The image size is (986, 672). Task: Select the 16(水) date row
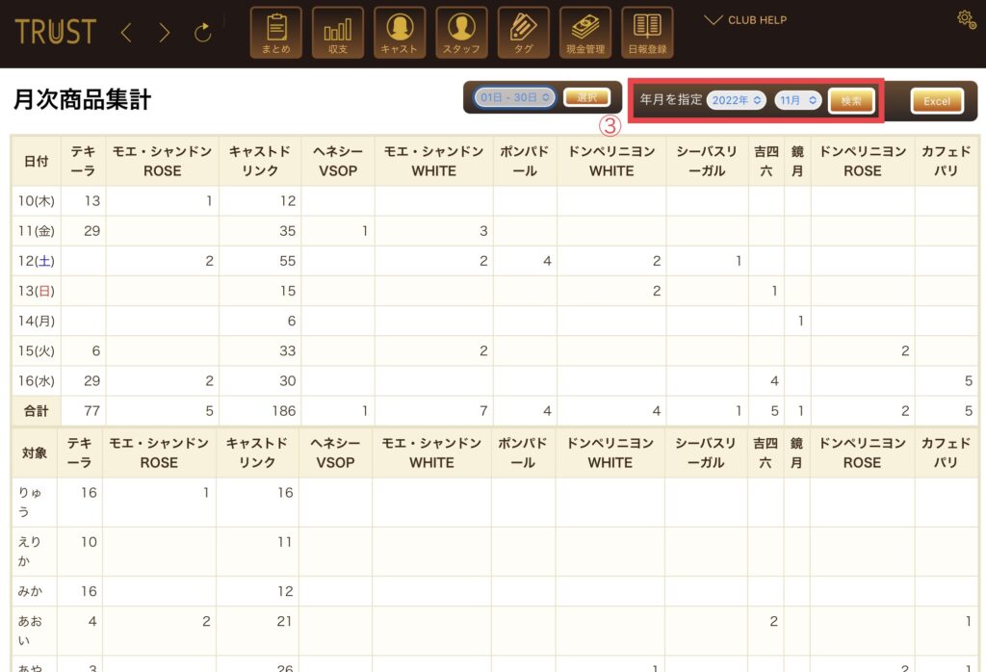494,381
